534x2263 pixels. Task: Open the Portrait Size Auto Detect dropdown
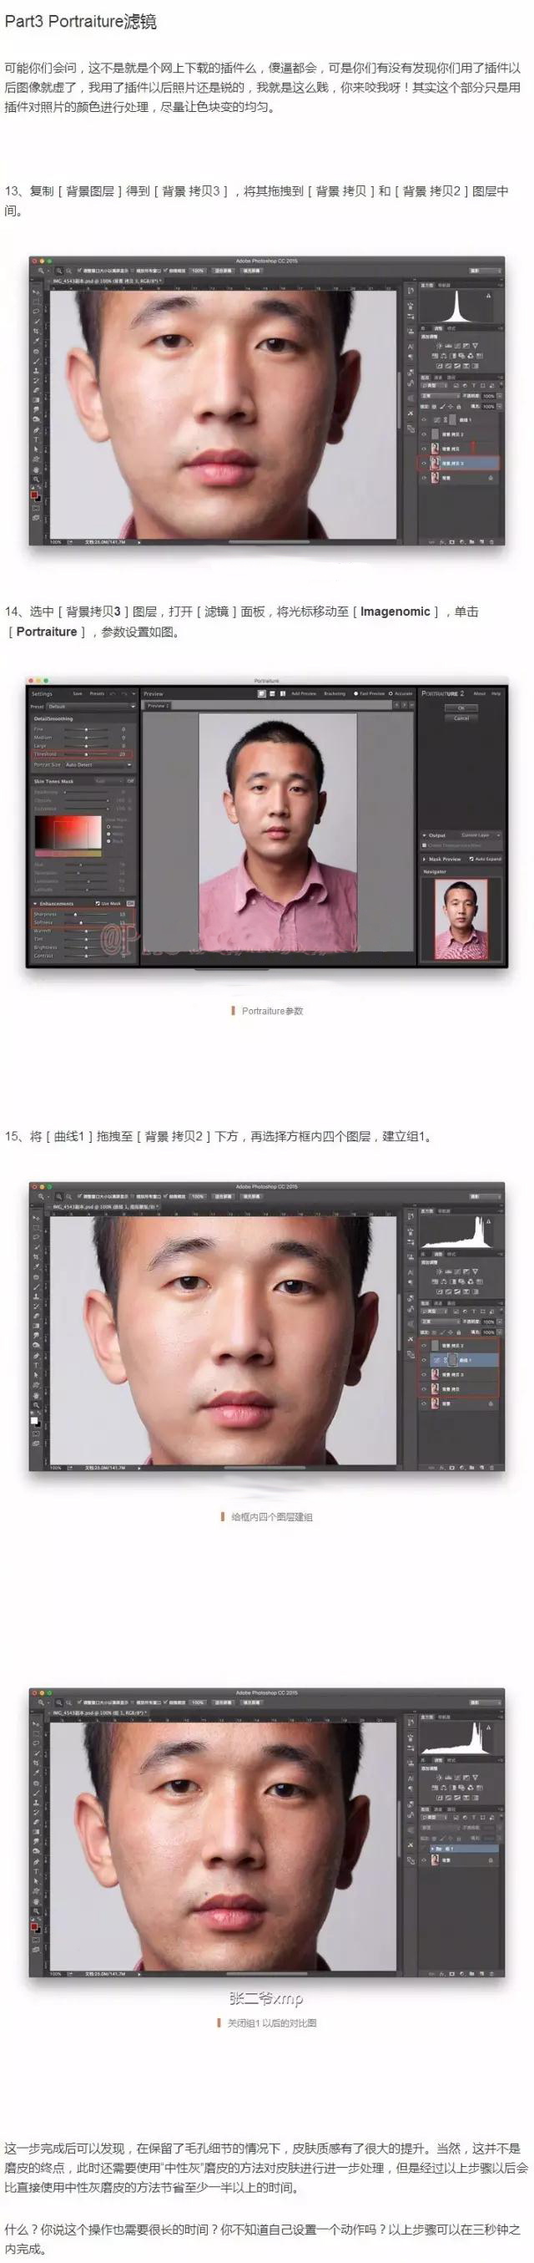click(97, 764)
